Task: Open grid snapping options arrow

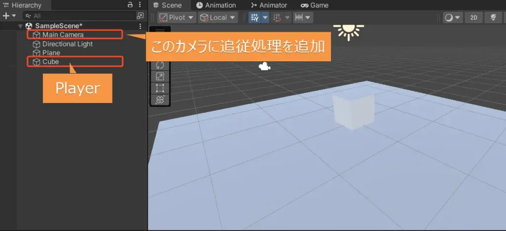Action: [x=287, y=17]
